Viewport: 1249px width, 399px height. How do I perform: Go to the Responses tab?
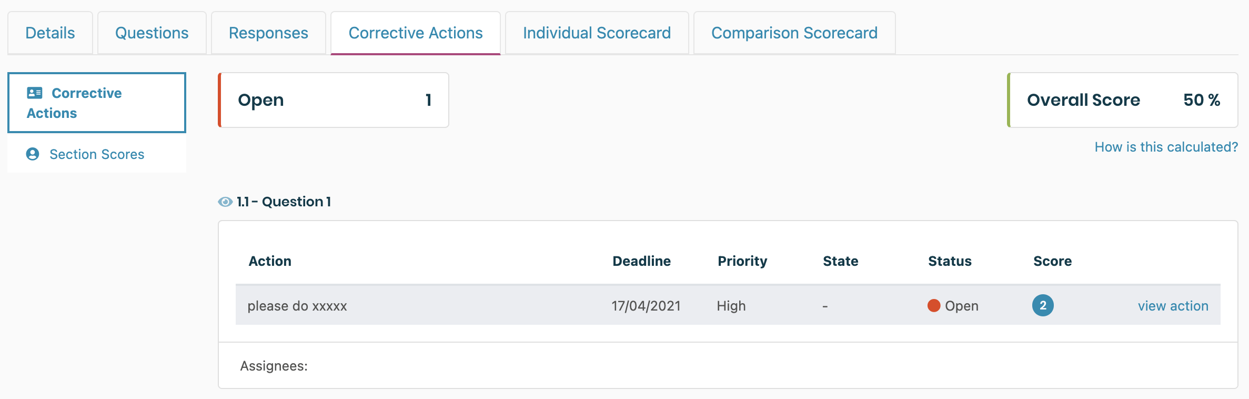click(x=268, y=33)
